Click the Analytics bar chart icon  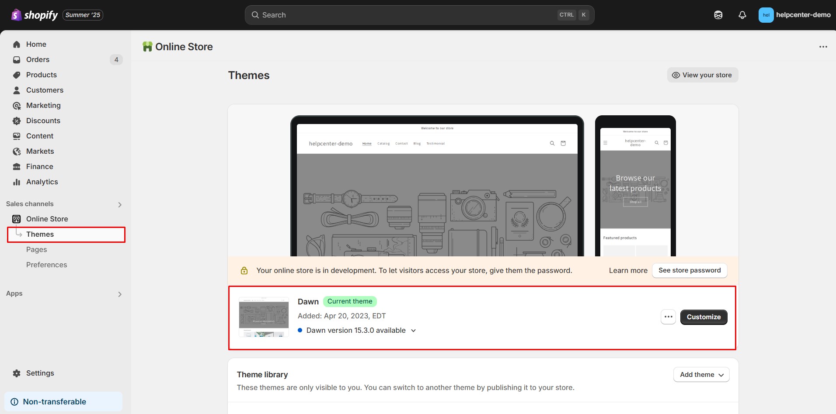pos(17,182)
